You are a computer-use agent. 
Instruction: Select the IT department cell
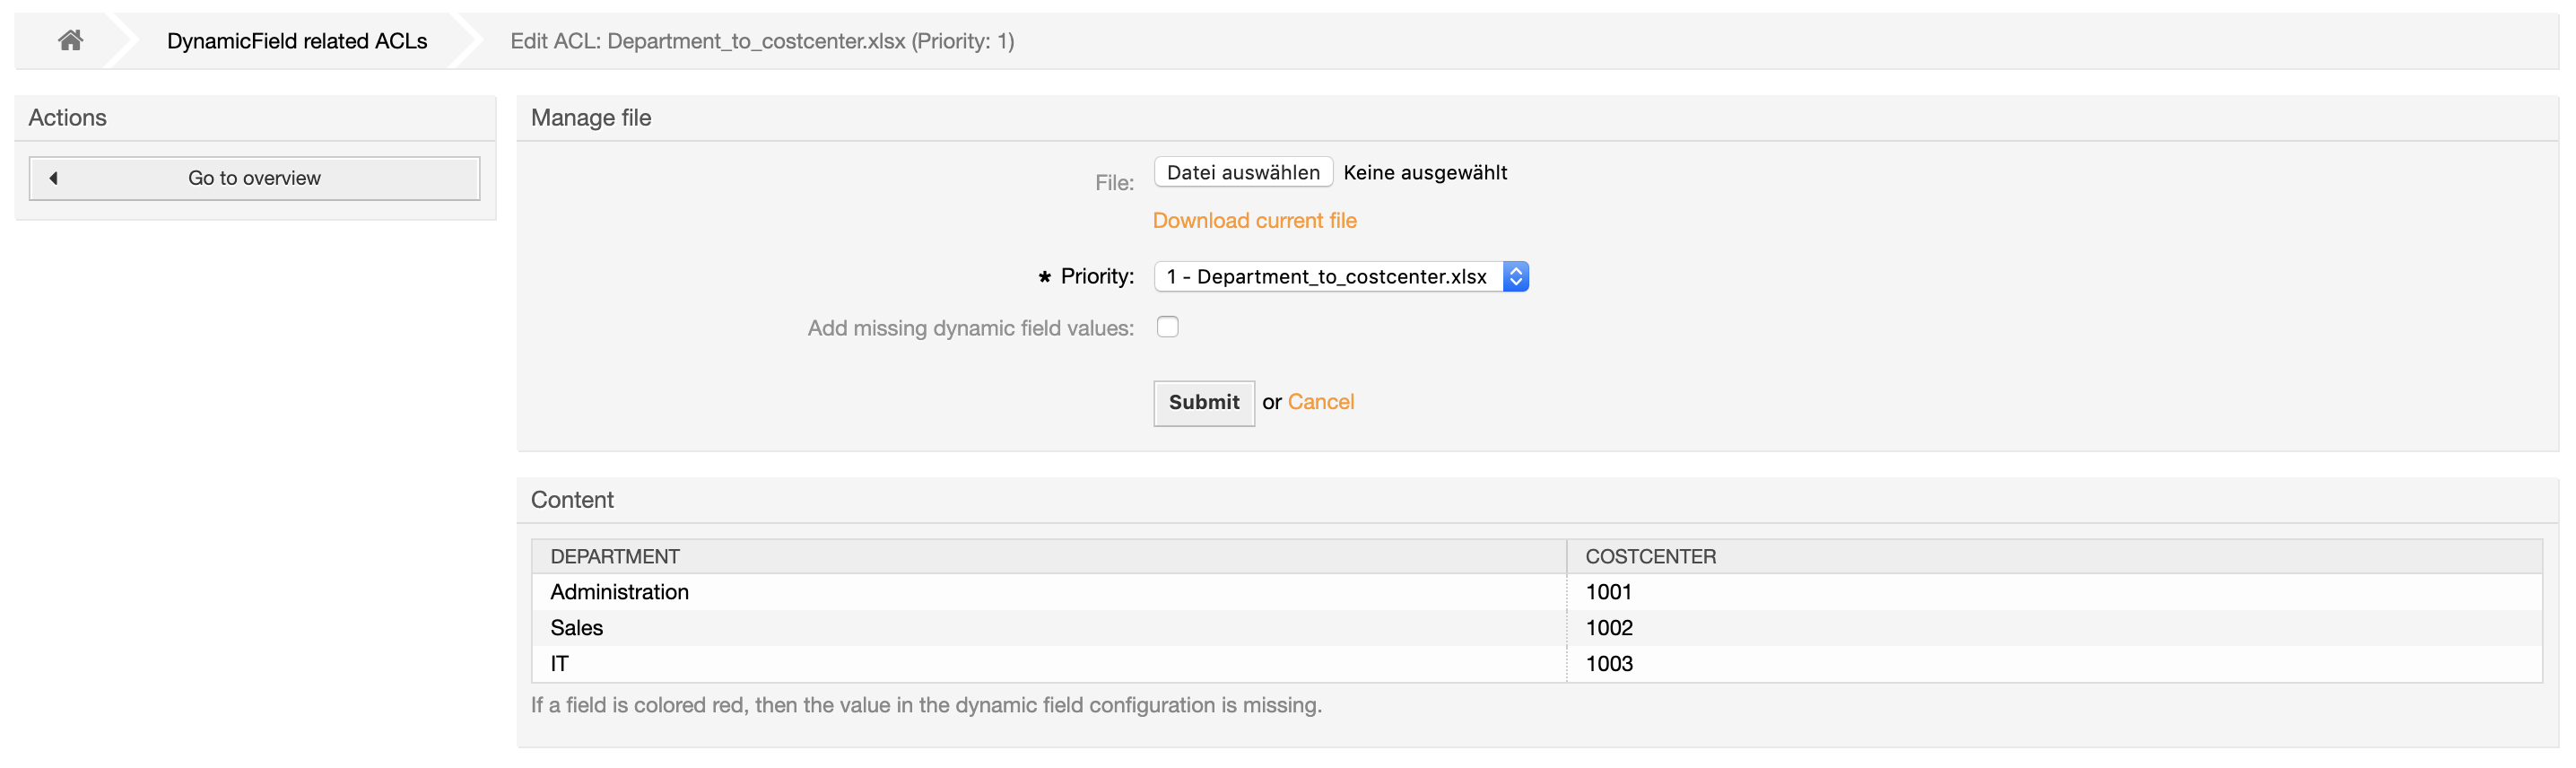pyautogui.click(x=559, y=664)
